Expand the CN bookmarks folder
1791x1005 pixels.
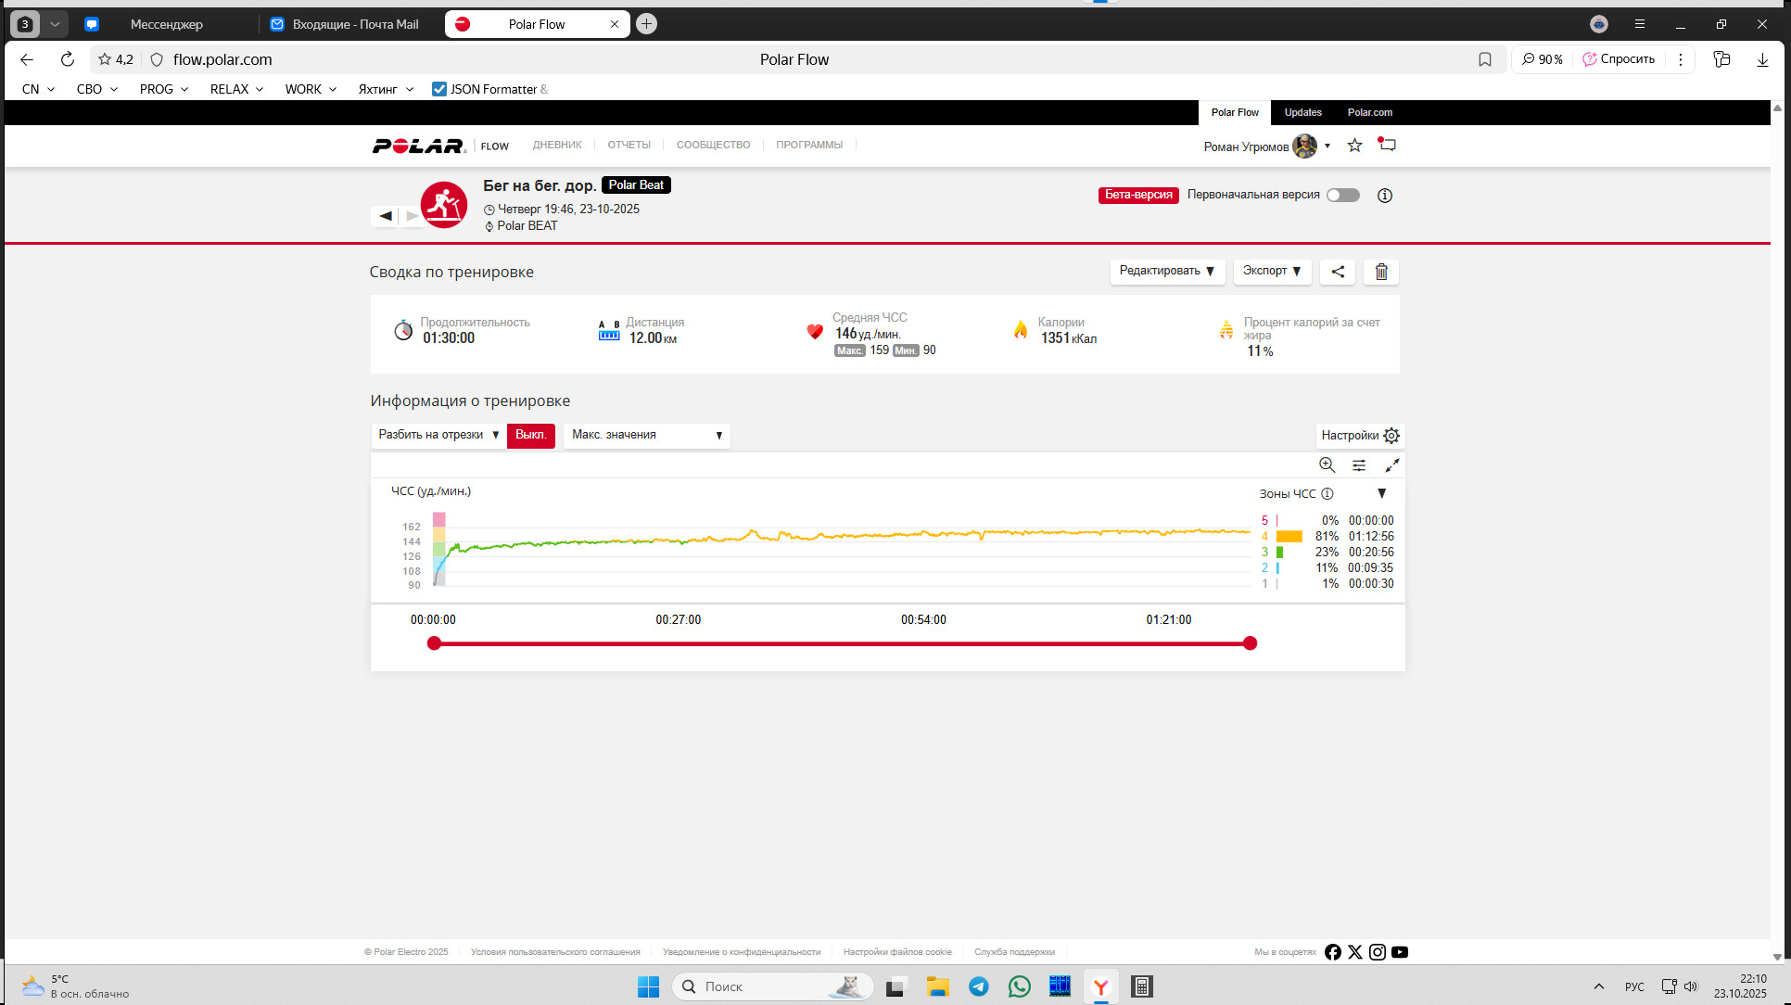tap(38, 89)
